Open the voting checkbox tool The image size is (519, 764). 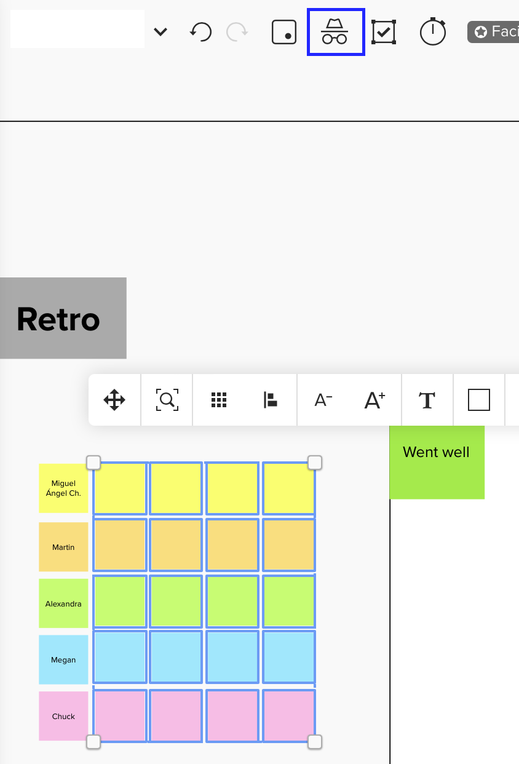[x=384, y=32]
